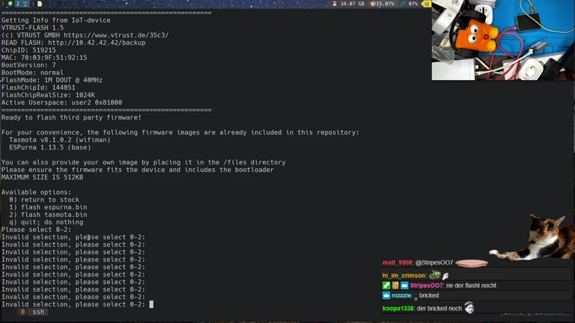The height and width of the screenshot is (323, 575).
Task: Select the tmux window tab '0 ssh'
Action: click(x=33, y=312)
